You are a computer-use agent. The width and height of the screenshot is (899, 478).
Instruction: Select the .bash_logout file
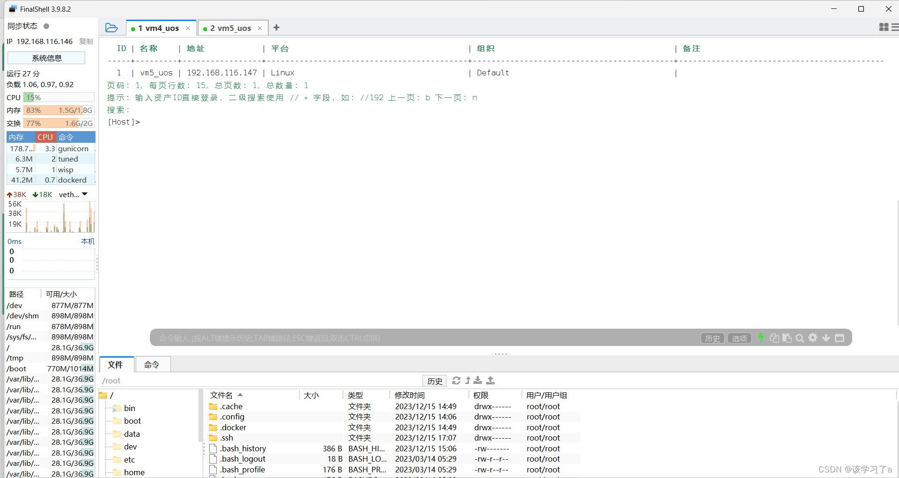[x=393, y=459]
